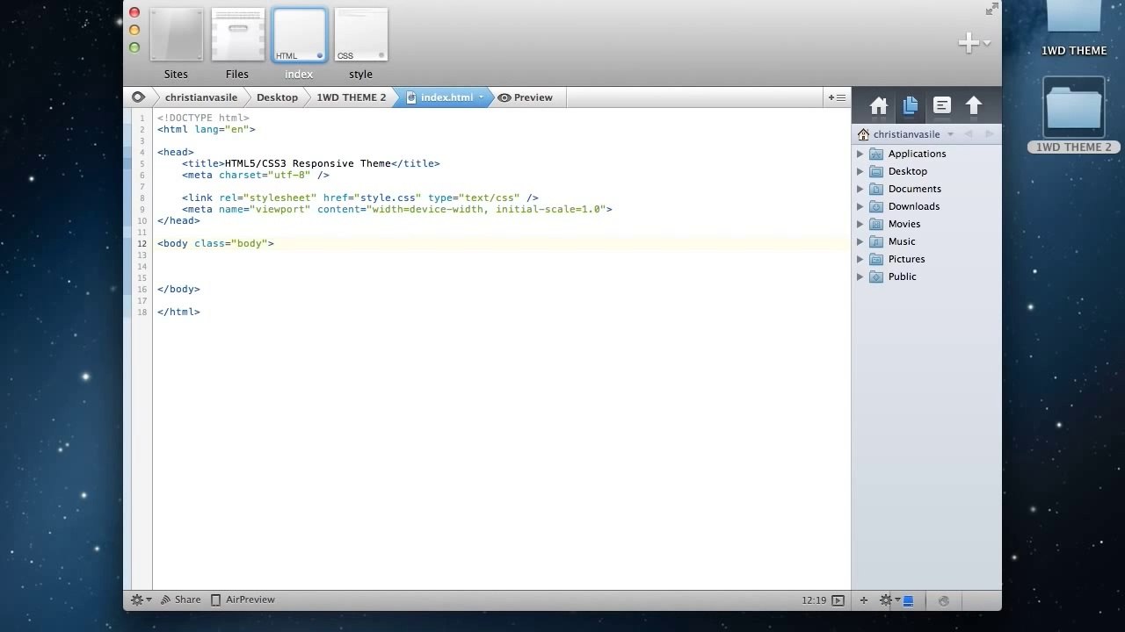Click the play box icon in status bar
Image resolution: width=1125 pixels, height=632 pixels.
(x=838, y=600)
